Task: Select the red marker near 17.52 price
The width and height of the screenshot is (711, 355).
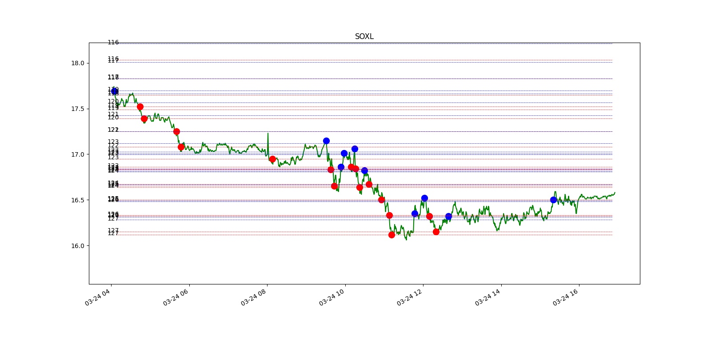Action: pos(140,106)
